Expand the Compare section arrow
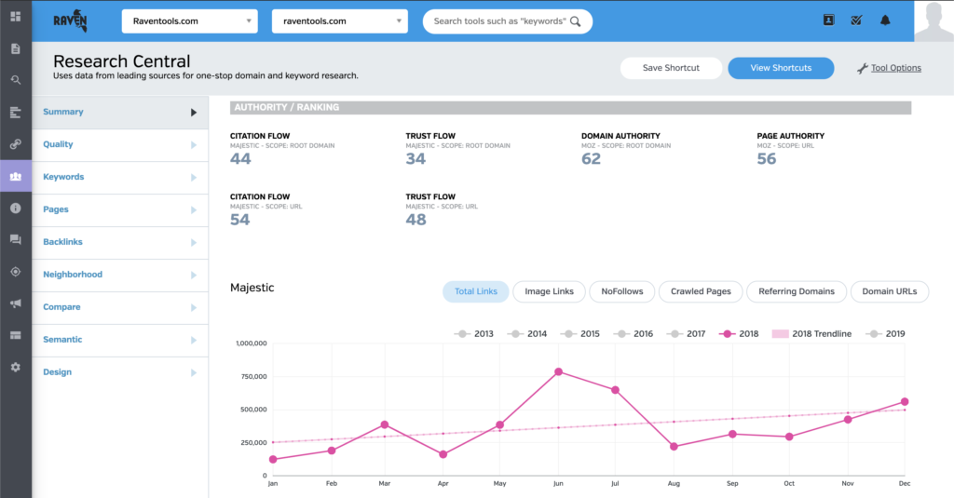 click(194, 308)
